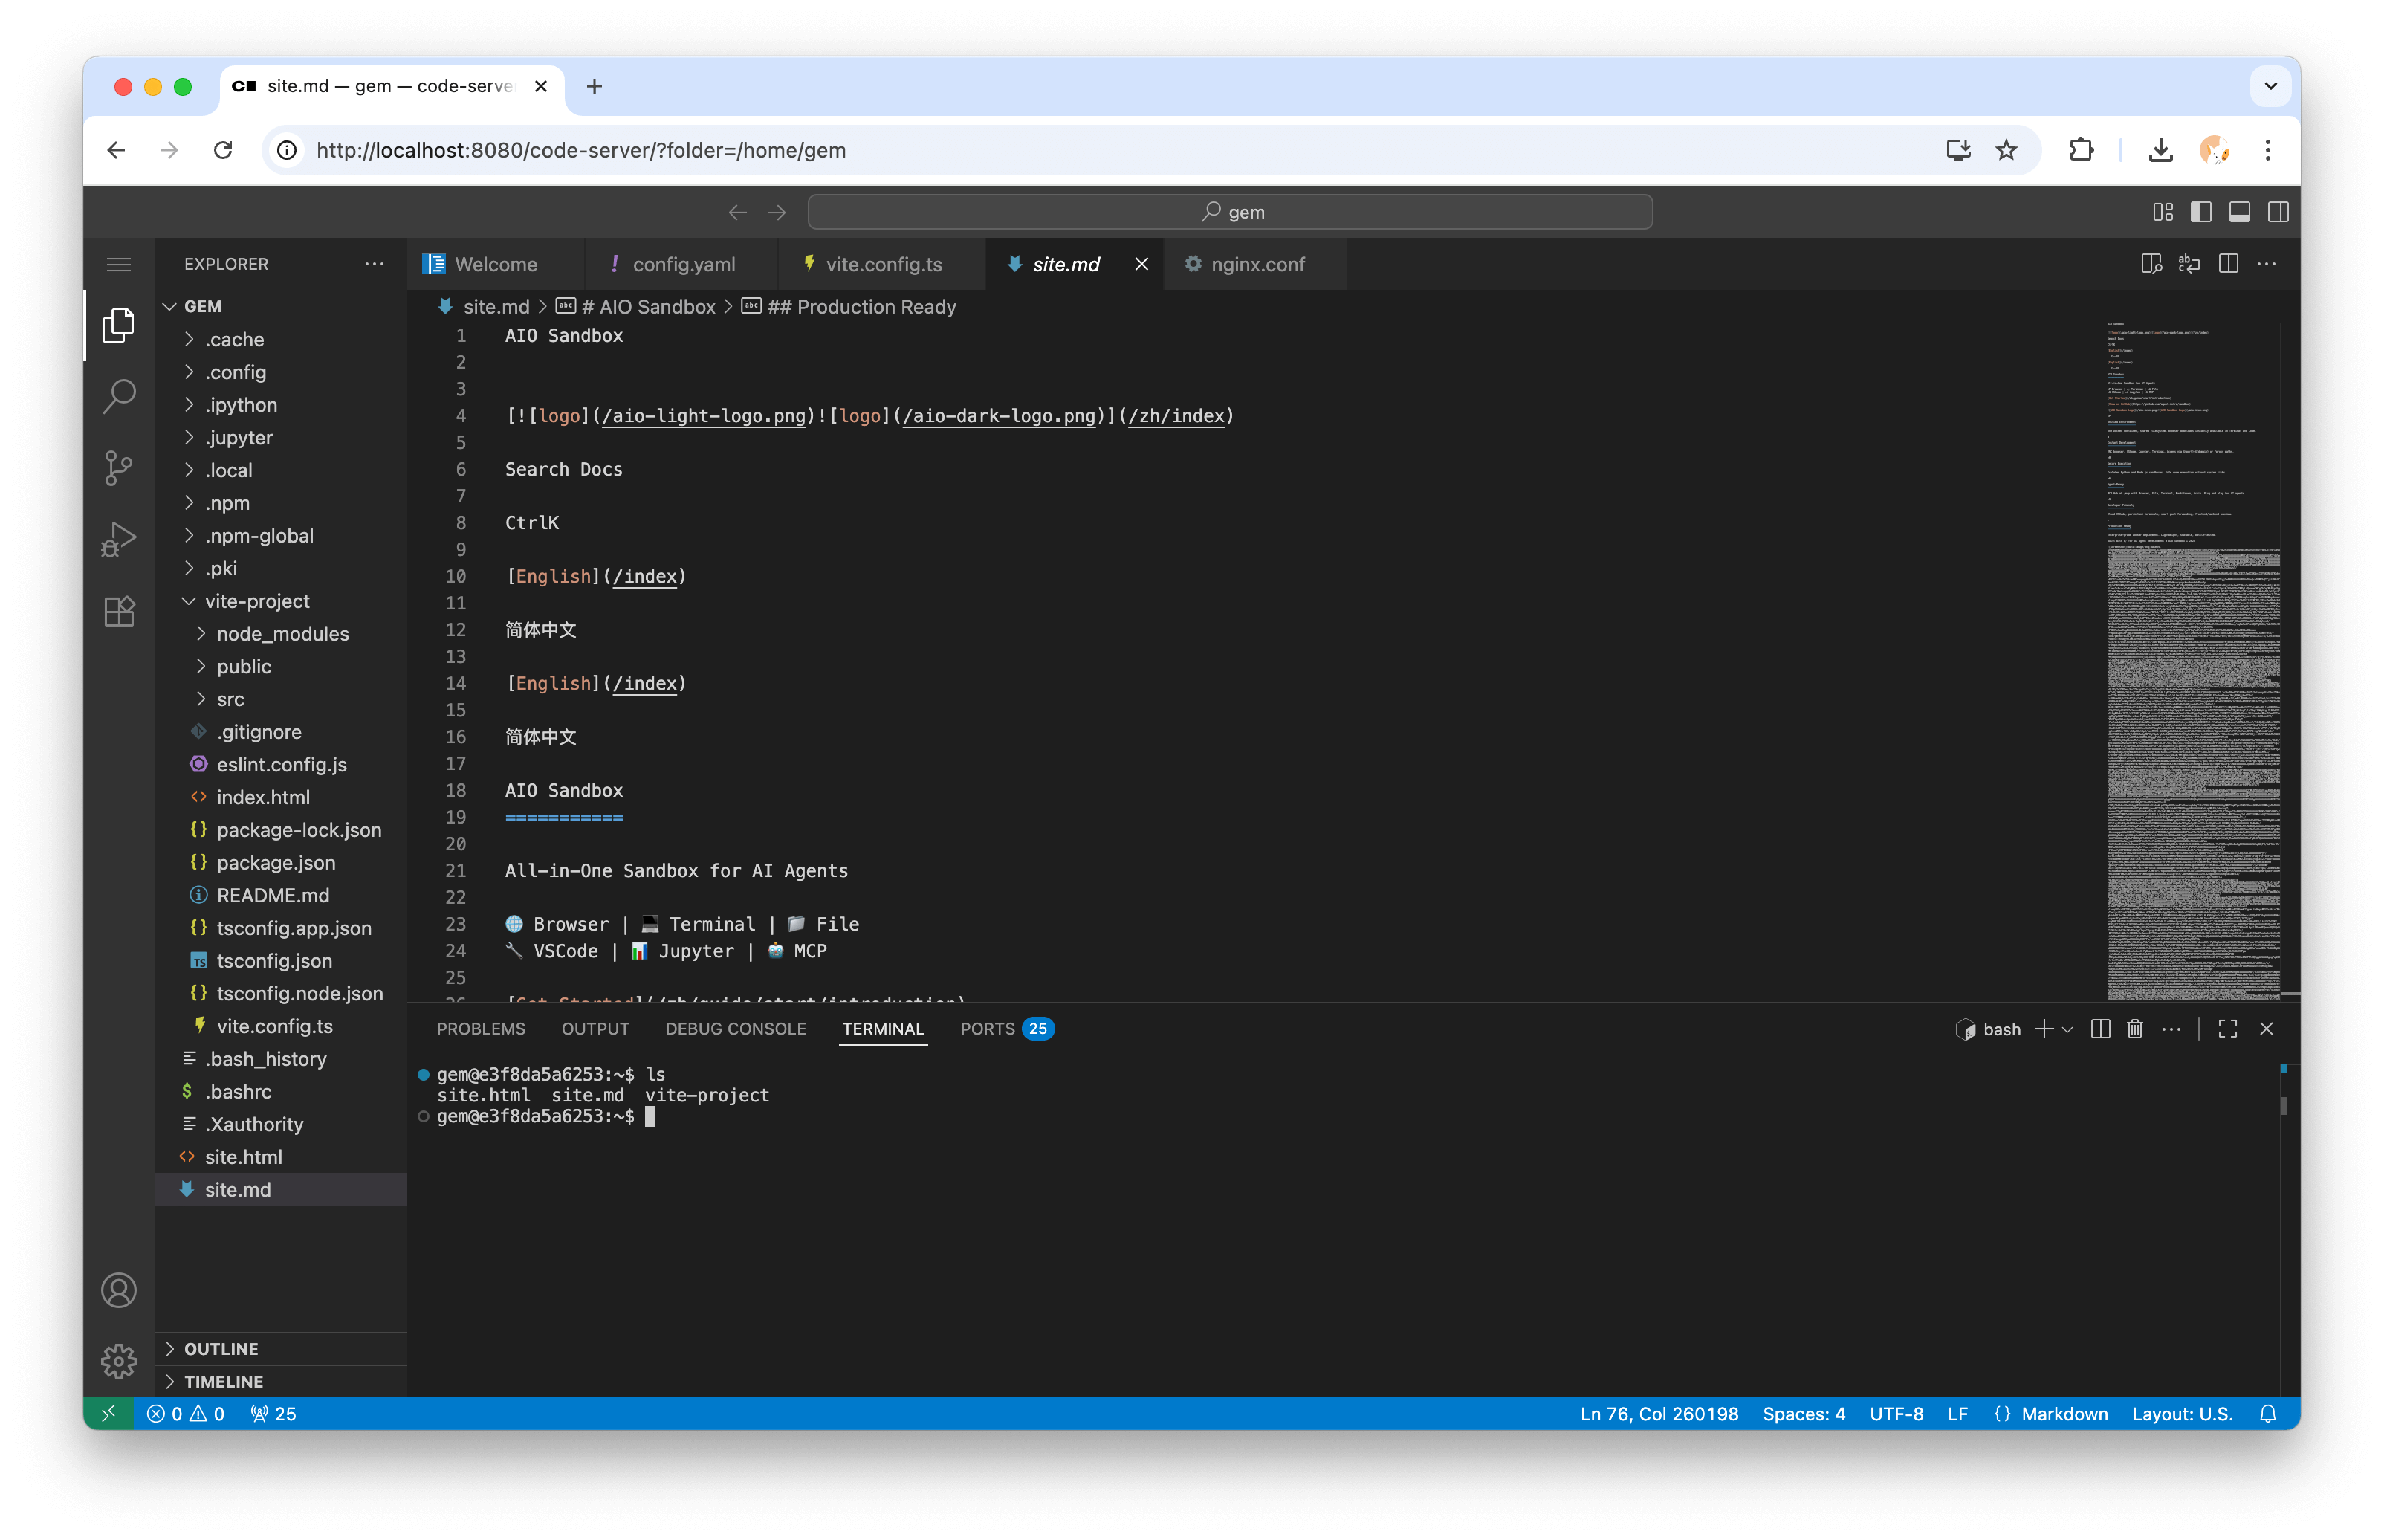The width and height of the screenshot is (2384, 1540).
Task: Toggle the panel visibility from the title bar
Action: [x=2239, y=211]
